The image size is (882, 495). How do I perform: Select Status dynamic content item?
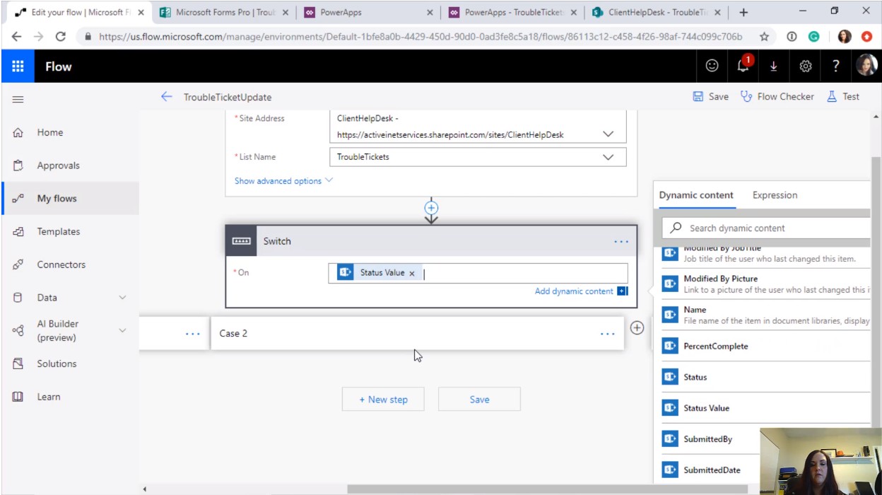click(x=766, y=377)
